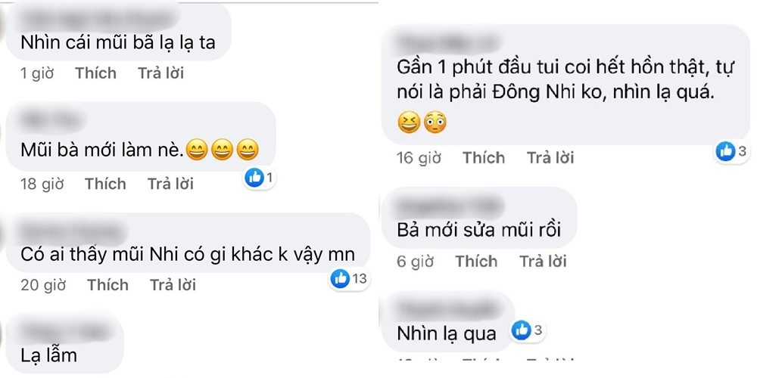Click the '6 giờ' comment timestamp
757x378 pixels.
click(415, 262)
